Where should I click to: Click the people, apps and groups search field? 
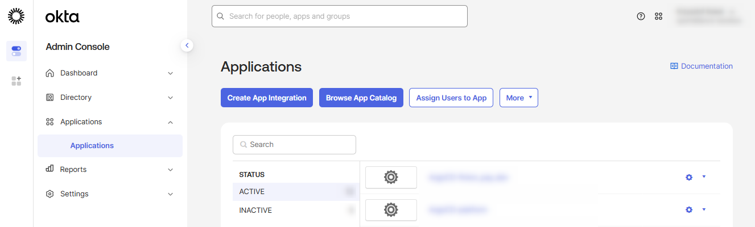(x=340, y=16)
